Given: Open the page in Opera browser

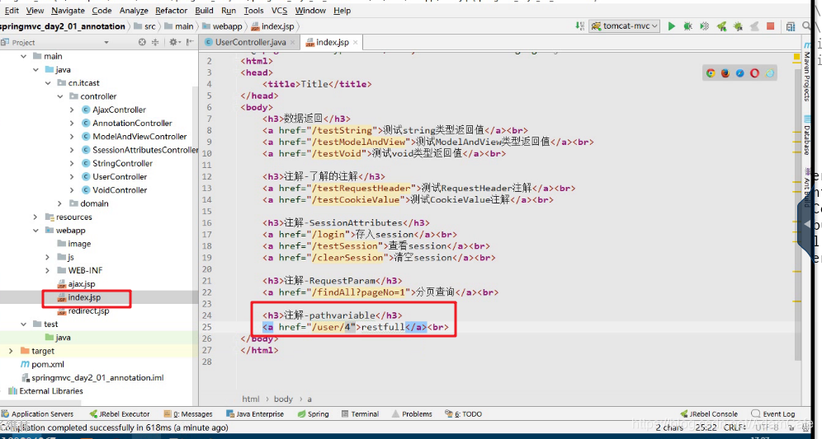Looking at the screenshot, I should click(754, 73).
